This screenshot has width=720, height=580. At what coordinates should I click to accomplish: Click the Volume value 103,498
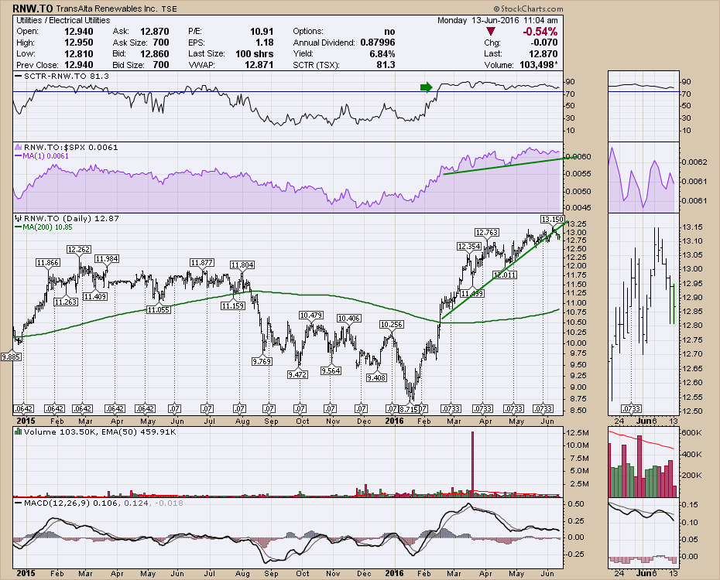[x=538, y=65]
